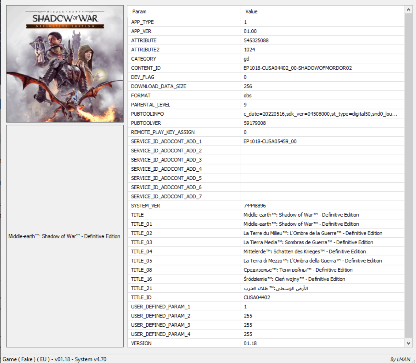Screen dimensions: 416x363
Task: Select the game title label below the cover art
Action: coord(64,236)
